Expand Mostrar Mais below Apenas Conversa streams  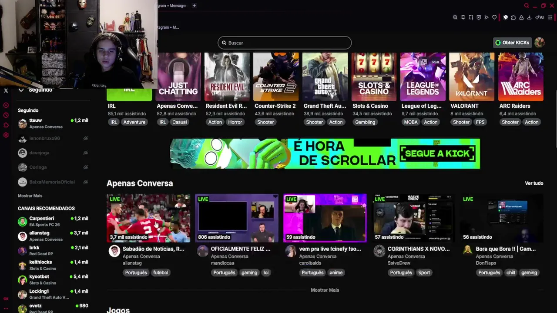coord(325,290)
